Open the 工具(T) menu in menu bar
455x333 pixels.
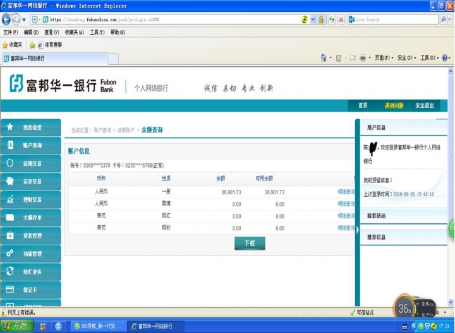[97, 32]
